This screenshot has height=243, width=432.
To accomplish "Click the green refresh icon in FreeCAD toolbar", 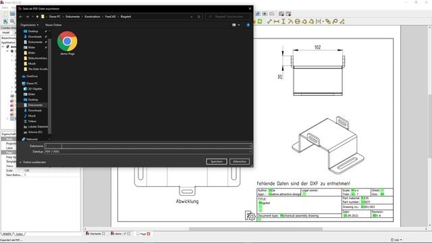I will click(x=260, y=22).
